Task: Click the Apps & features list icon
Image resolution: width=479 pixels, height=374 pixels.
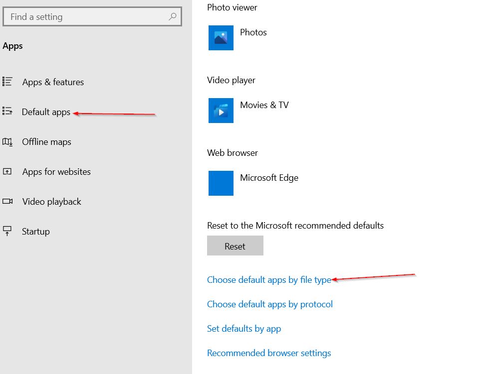Action: point(7,81)
